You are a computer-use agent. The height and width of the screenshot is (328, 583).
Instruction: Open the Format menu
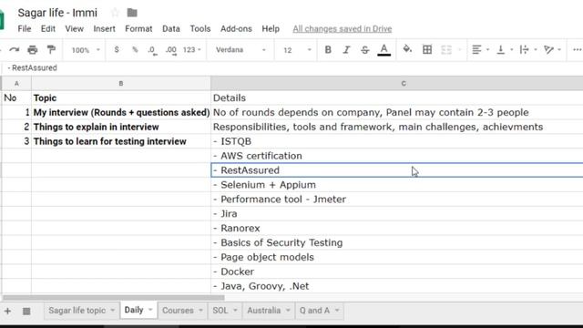coord(138,28)
